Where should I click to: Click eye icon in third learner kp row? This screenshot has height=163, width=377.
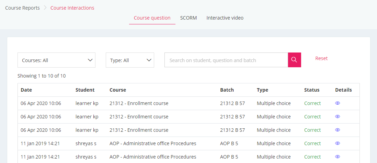[x=338, y=130]
